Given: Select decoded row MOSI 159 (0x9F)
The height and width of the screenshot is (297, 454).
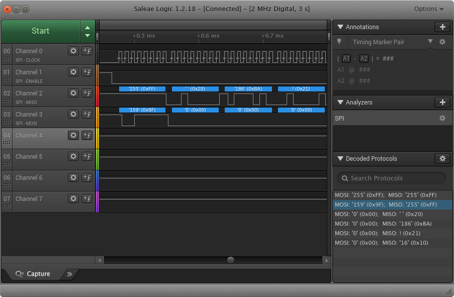Looking at the screenshot, I should click(392, 205).
